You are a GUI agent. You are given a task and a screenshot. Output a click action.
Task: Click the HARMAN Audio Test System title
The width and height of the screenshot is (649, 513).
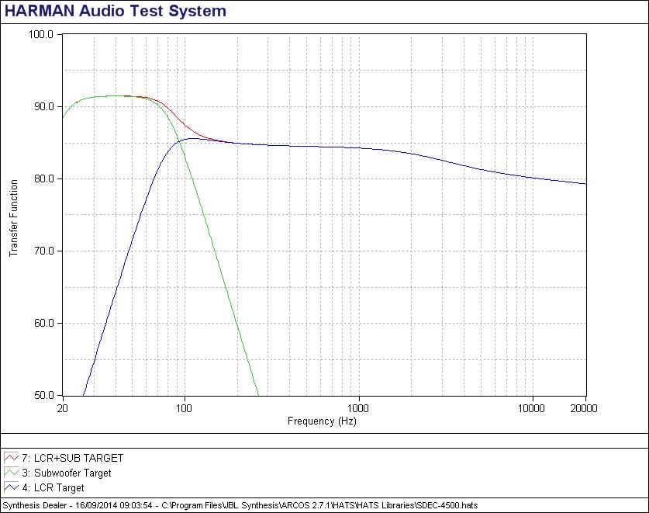pyautogui.click(x=116, y=11)
